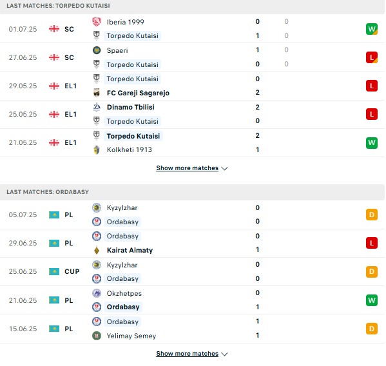Click chevron beside Ordabasy show more matches
Viewport: 386px width, 366px height.
224,354
